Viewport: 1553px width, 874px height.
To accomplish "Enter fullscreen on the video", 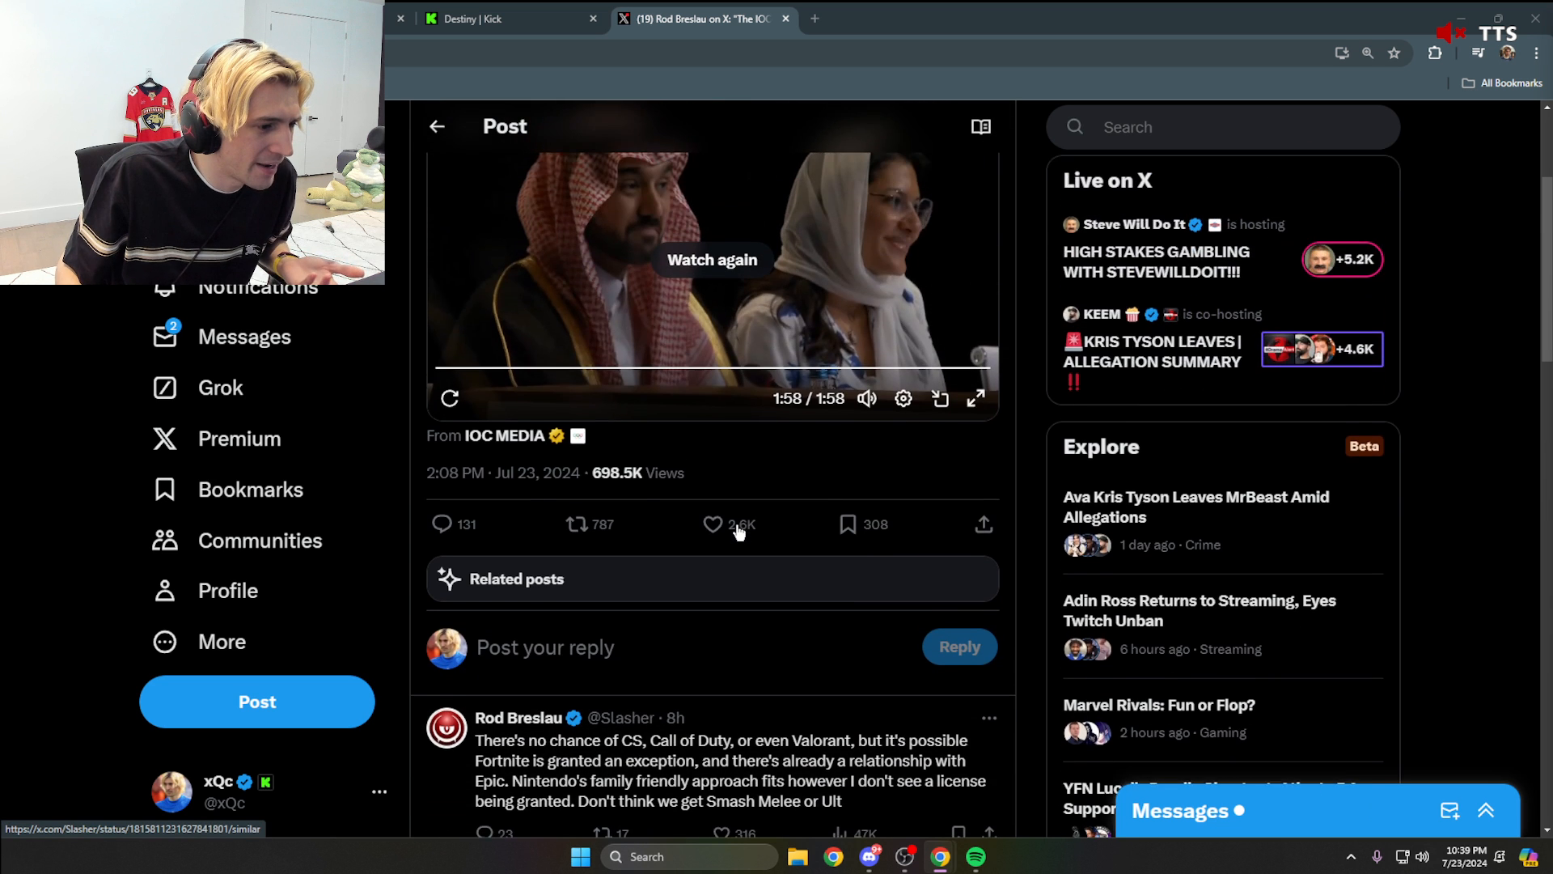I will click(x=976, y=398).
